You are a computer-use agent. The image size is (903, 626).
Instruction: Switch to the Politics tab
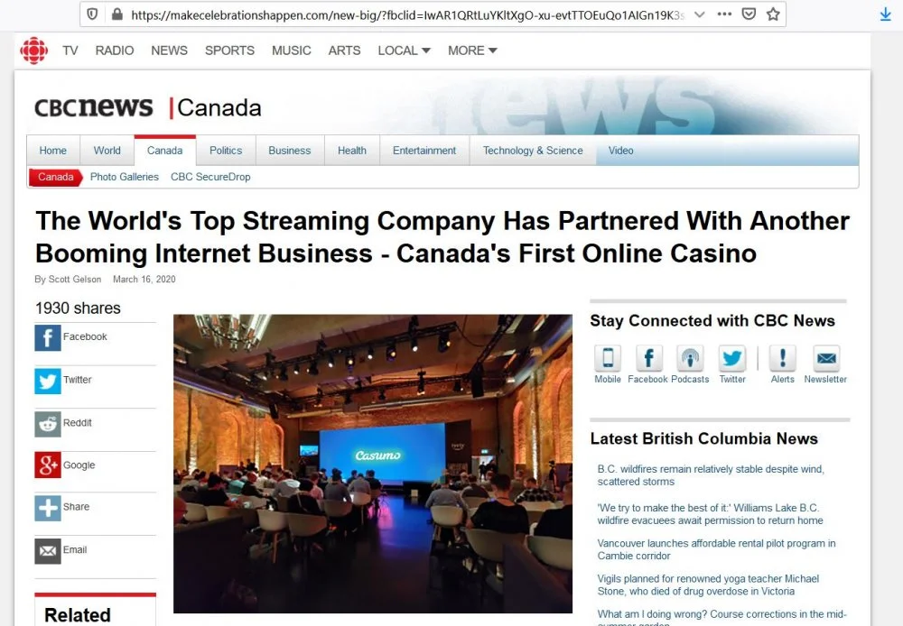tap(226, 151)
